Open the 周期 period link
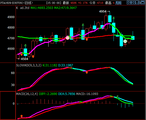Image resolution: width=146 pixels, height=120 pixels. pyautogui.click(x=118, y=3)
